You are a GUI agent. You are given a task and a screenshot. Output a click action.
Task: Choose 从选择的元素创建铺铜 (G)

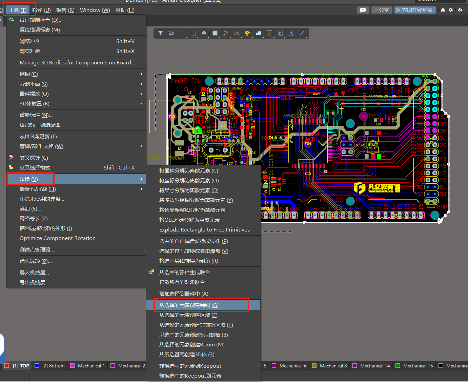(203, 305)
